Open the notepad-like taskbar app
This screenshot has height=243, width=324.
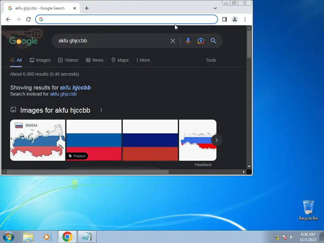pos(87,237)
